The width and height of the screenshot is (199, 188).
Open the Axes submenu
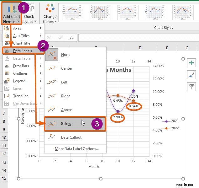tap(24, 28)
